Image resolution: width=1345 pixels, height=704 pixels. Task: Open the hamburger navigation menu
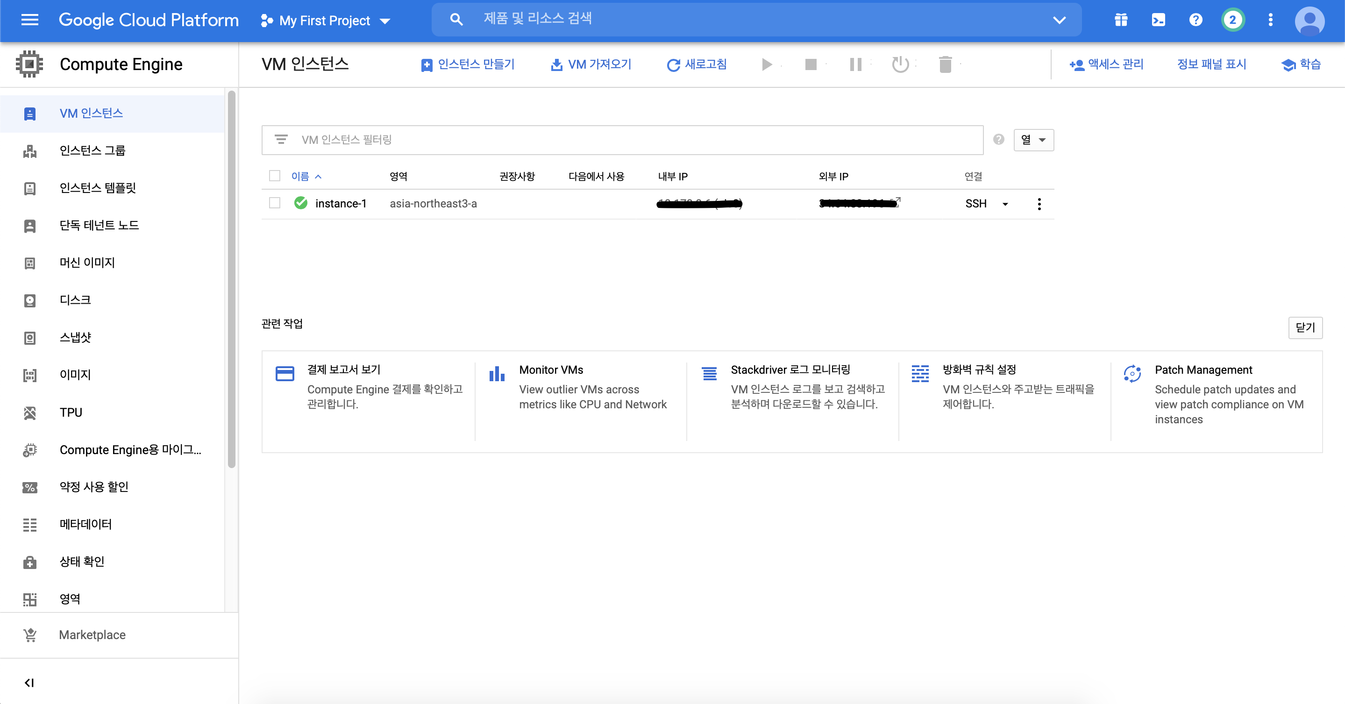[30, 21]
